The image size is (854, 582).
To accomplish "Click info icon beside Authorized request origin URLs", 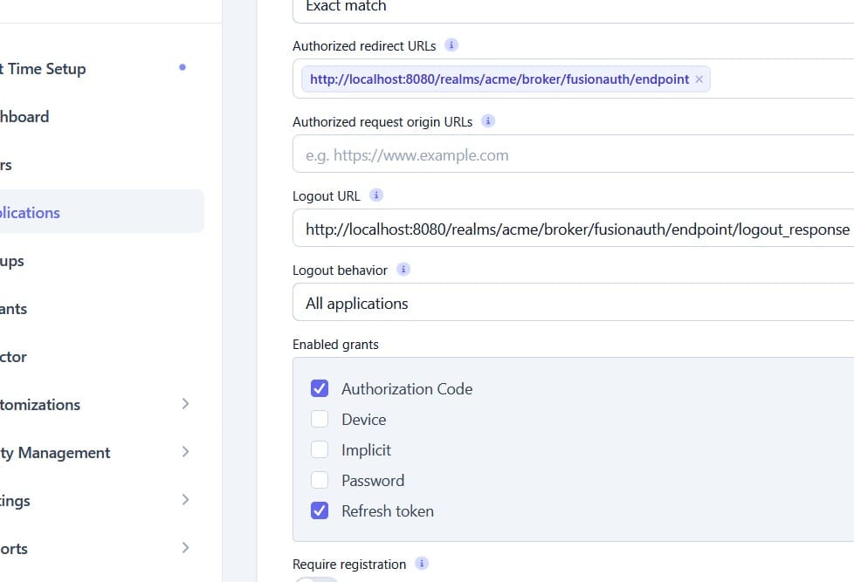I will (488, 121).
